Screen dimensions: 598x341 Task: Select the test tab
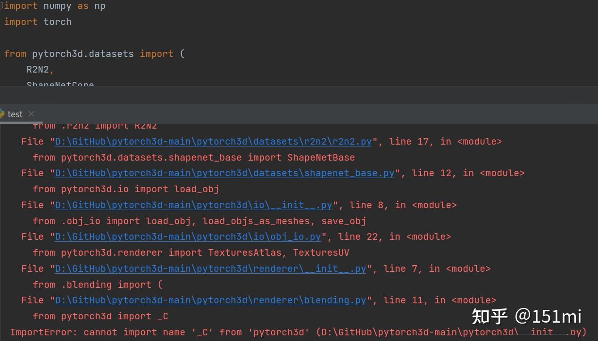[15, 114]
